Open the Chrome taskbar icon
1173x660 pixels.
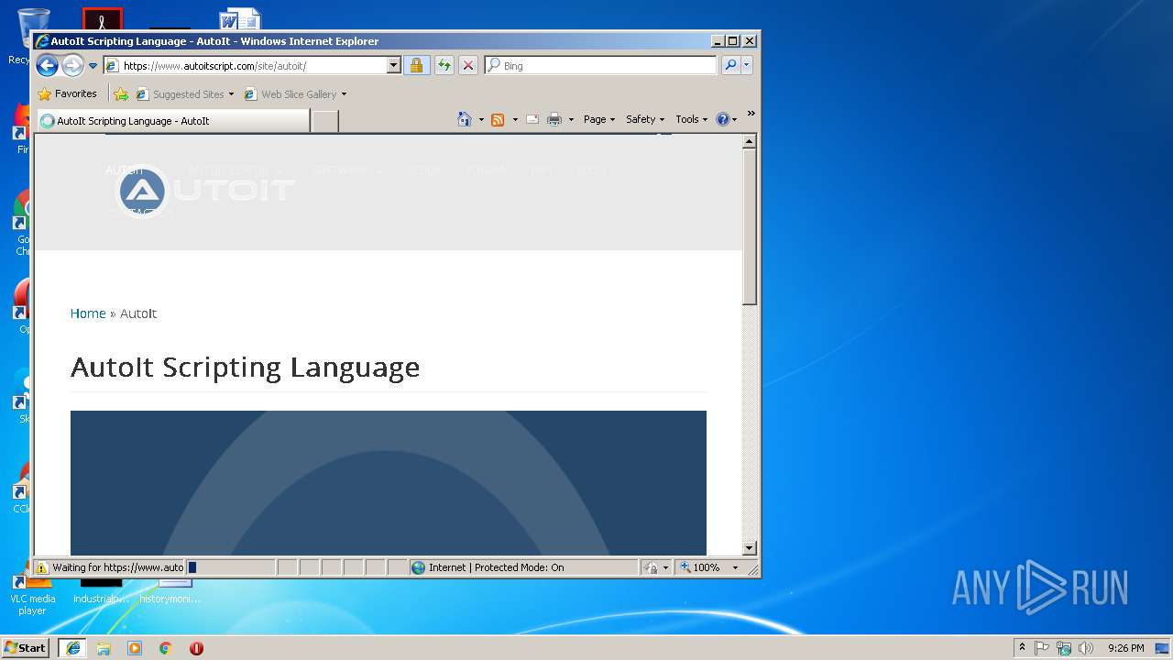pyautogui.click(x=166, y=648)
